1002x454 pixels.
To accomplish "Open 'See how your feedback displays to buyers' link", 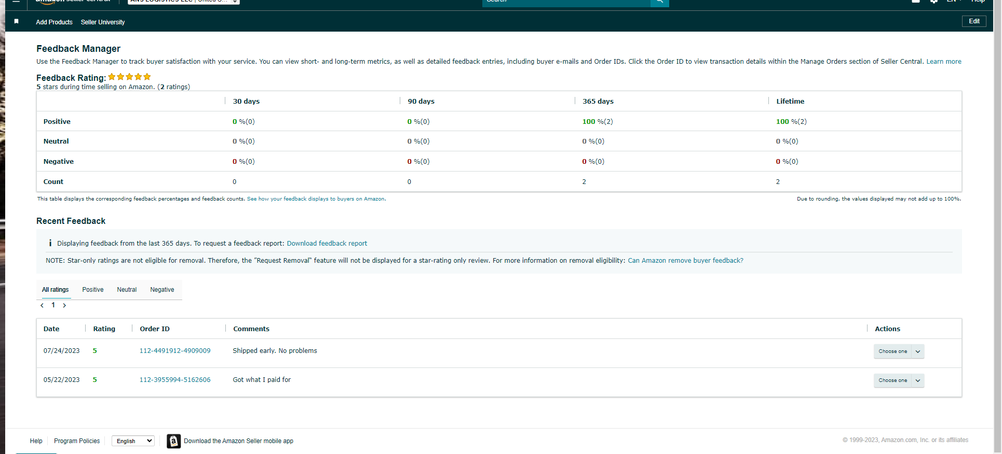I will [316, 199].
